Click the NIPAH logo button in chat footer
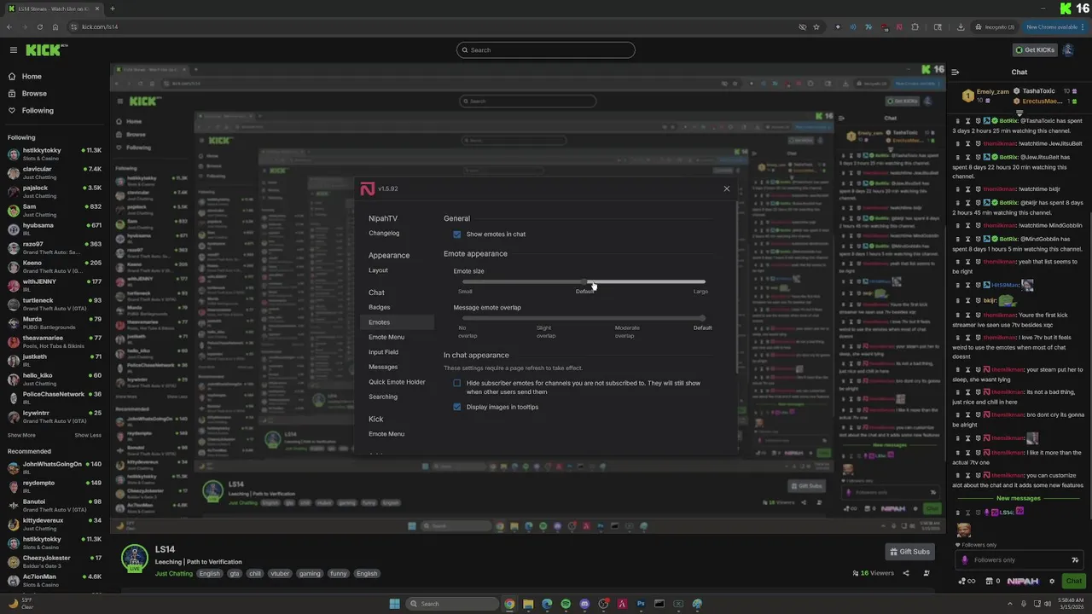 coord(1023,582)
